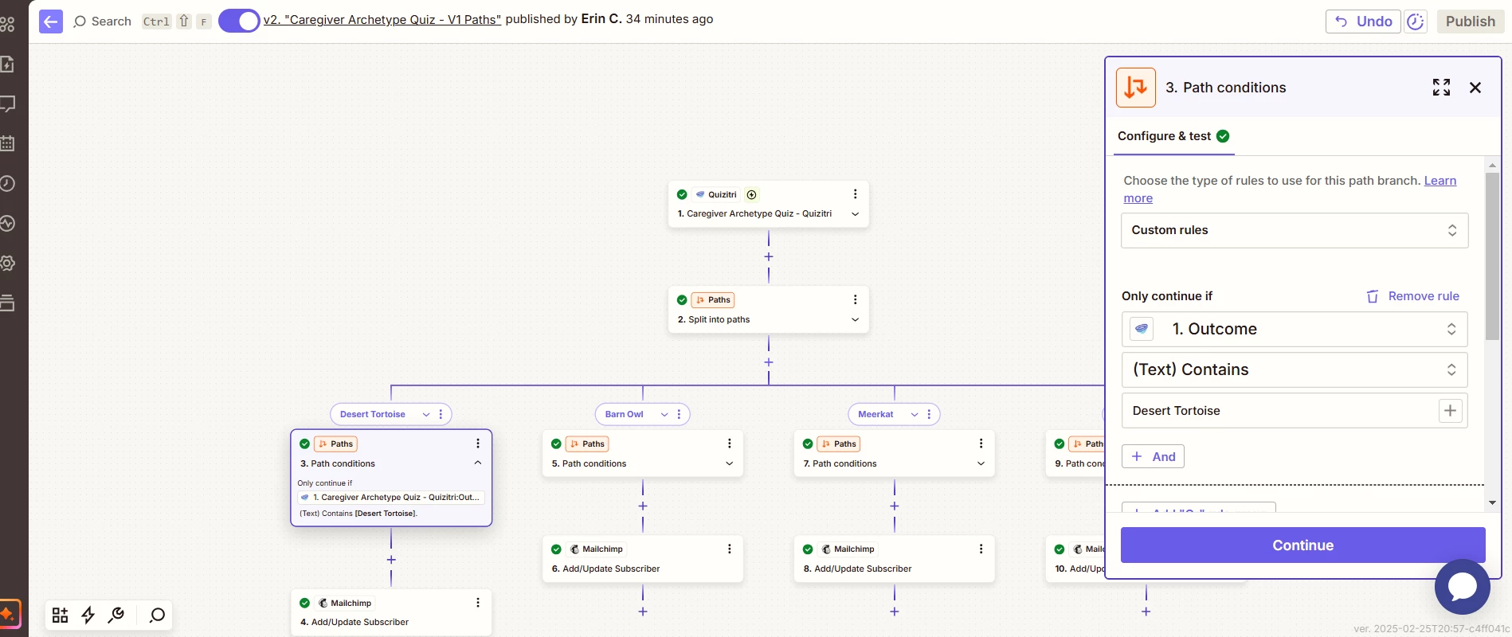
Task: Click the circled plus icon next to Quizitri
Action: [x=752, y=194]
